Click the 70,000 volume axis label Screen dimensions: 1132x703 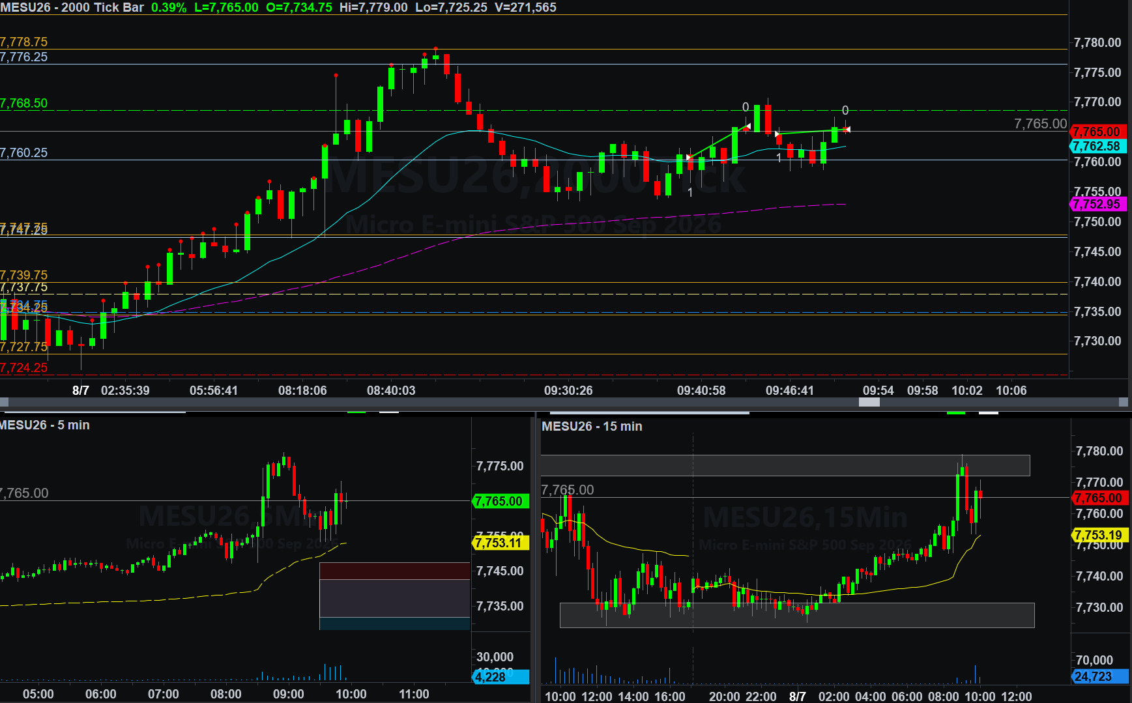pyautogui.click(x=1095, y=660)
